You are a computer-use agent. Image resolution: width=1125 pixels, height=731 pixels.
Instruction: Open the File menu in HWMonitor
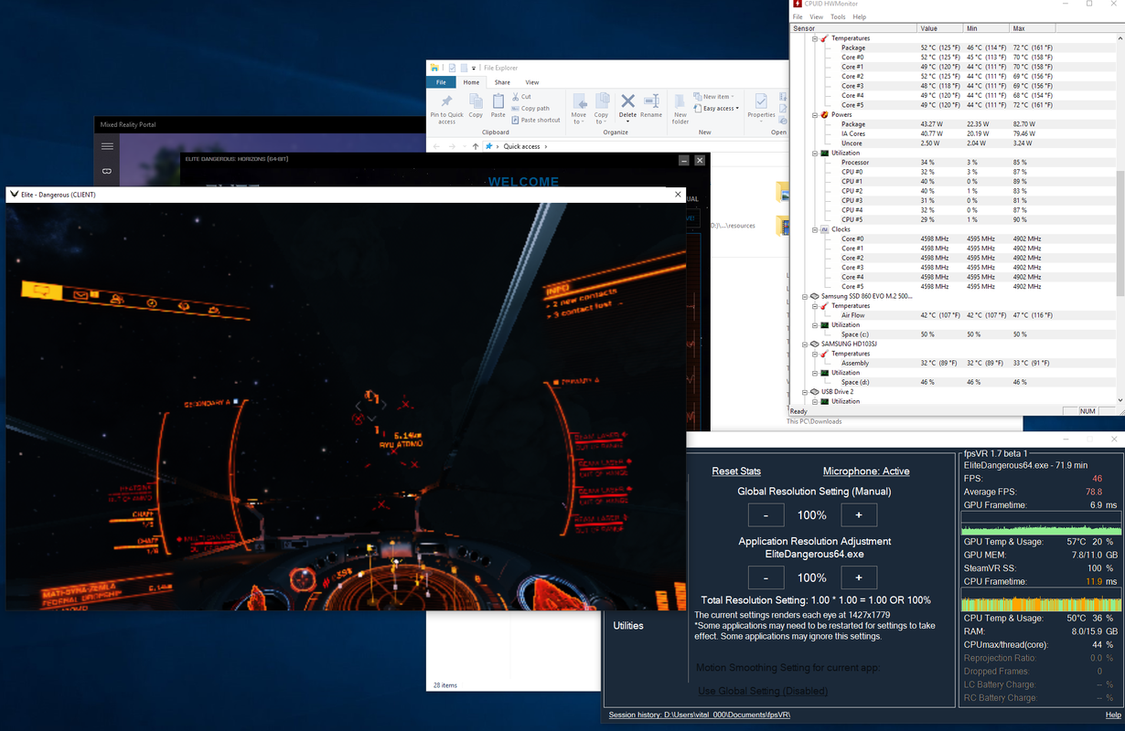(x=798, y=17)
